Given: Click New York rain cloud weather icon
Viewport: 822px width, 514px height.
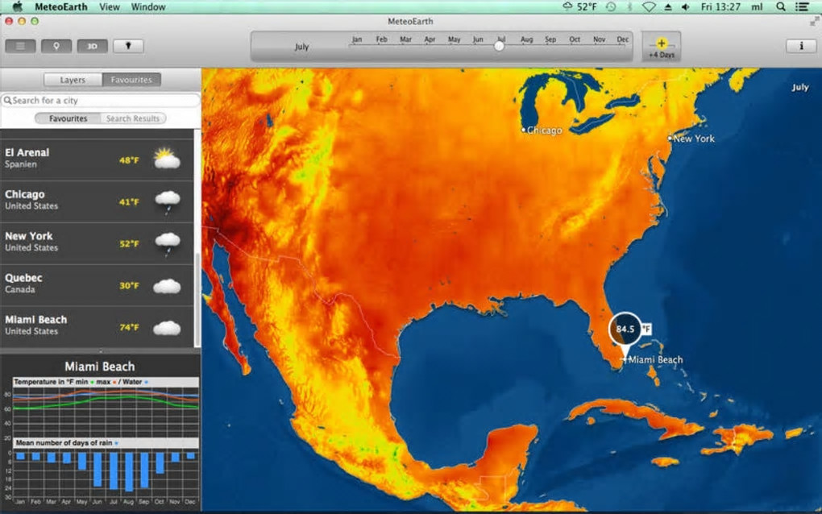Looking at the screenshot, I should [168, 244].
